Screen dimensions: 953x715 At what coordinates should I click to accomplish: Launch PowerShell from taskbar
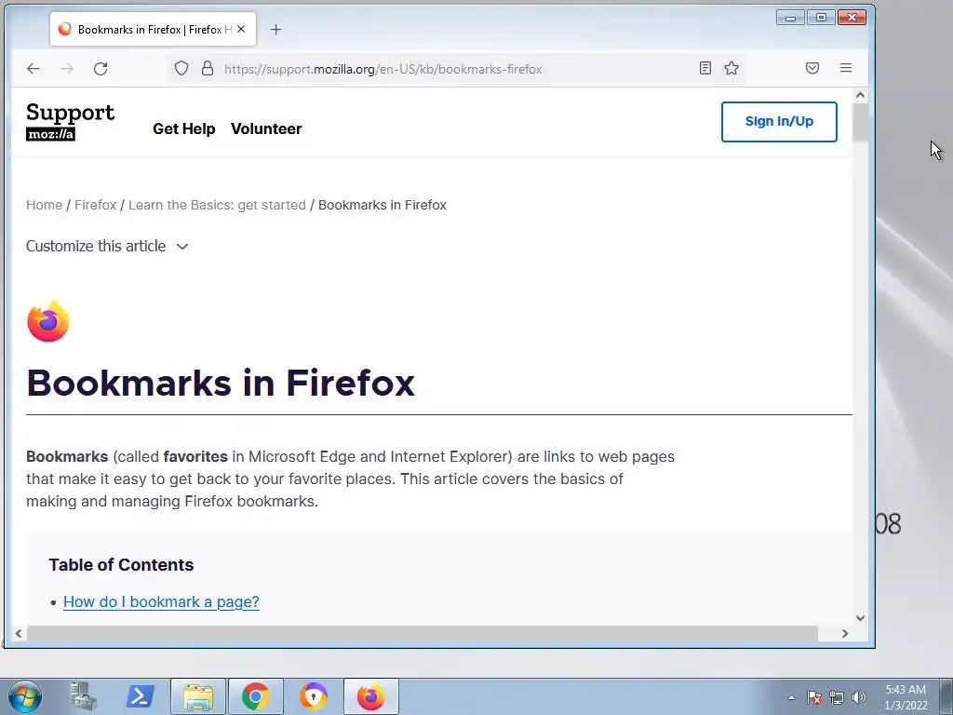(140, 696)
